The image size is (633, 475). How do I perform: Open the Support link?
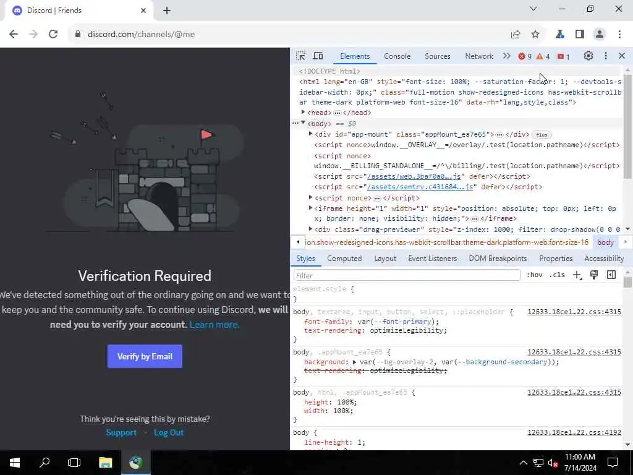121,432
